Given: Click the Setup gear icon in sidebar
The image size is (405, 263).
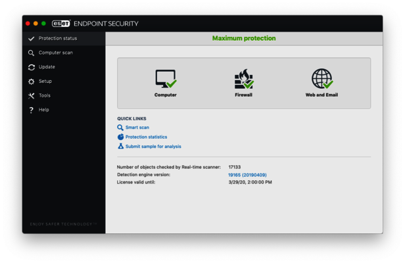Looking at the screenshot, I should [31, 82].
